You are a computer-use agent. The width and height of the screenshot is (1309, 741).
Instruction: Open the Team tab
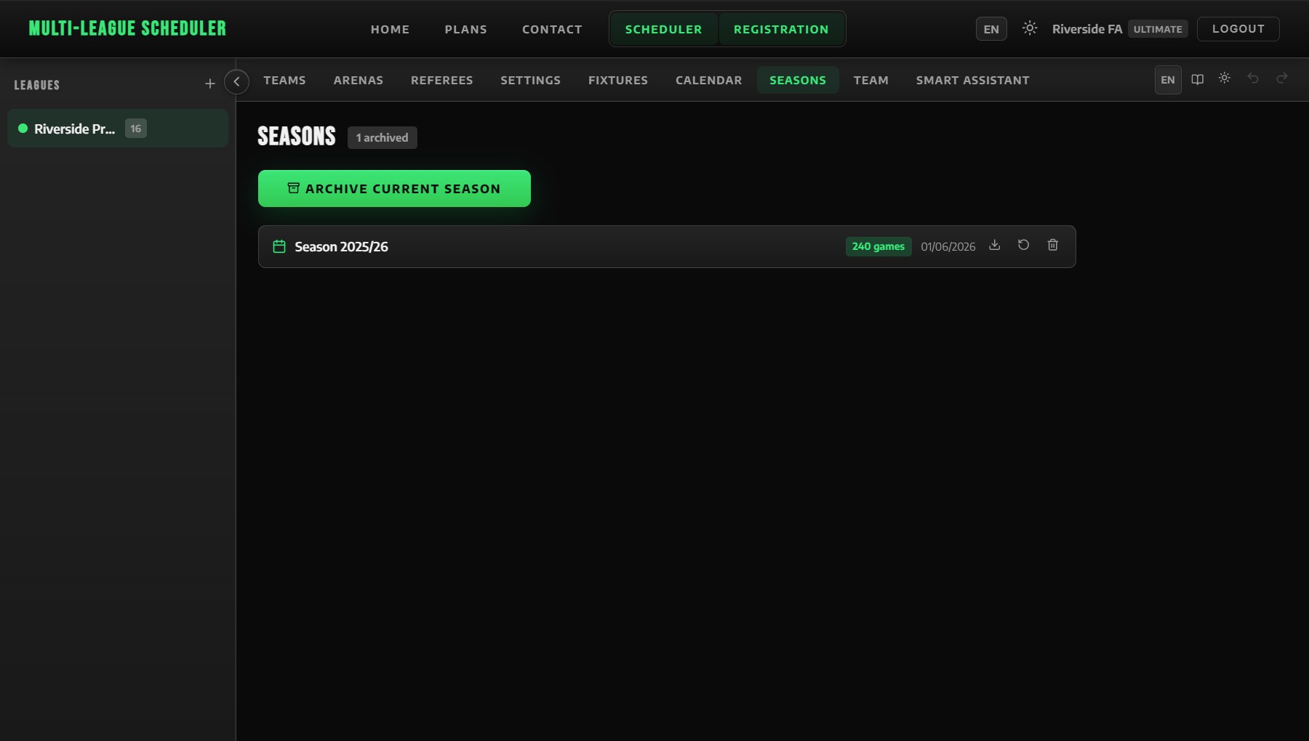[871, 80]
